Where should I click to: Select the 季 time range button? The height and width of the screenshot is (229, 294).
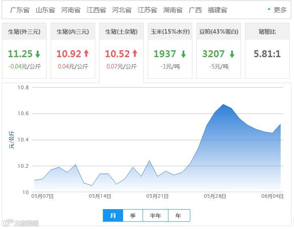point(133,216)
